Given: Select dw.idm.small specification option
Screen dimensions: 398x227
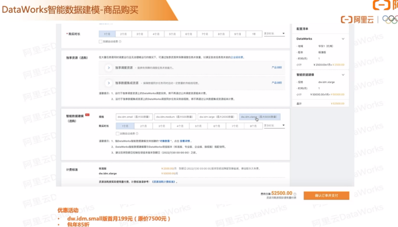Looking at the screenshot, I should 134,117.
